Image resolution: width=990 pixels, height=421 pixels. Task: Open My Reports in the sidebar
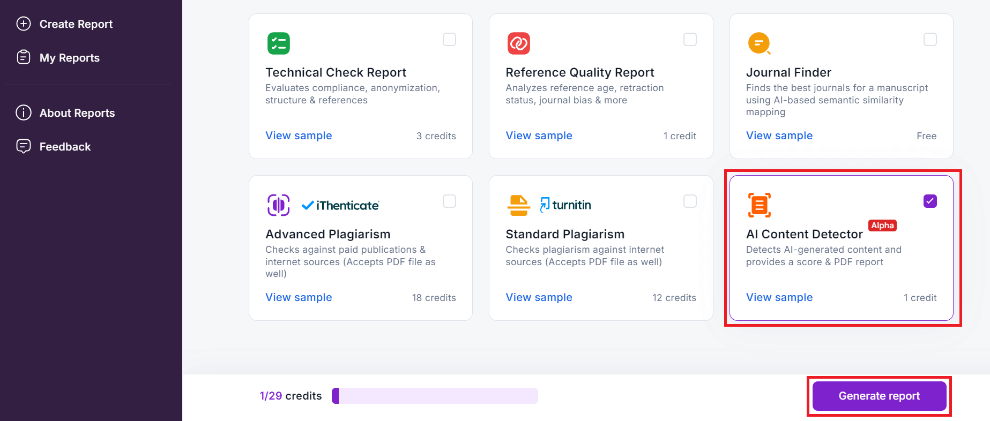click(x=70, y=58)
